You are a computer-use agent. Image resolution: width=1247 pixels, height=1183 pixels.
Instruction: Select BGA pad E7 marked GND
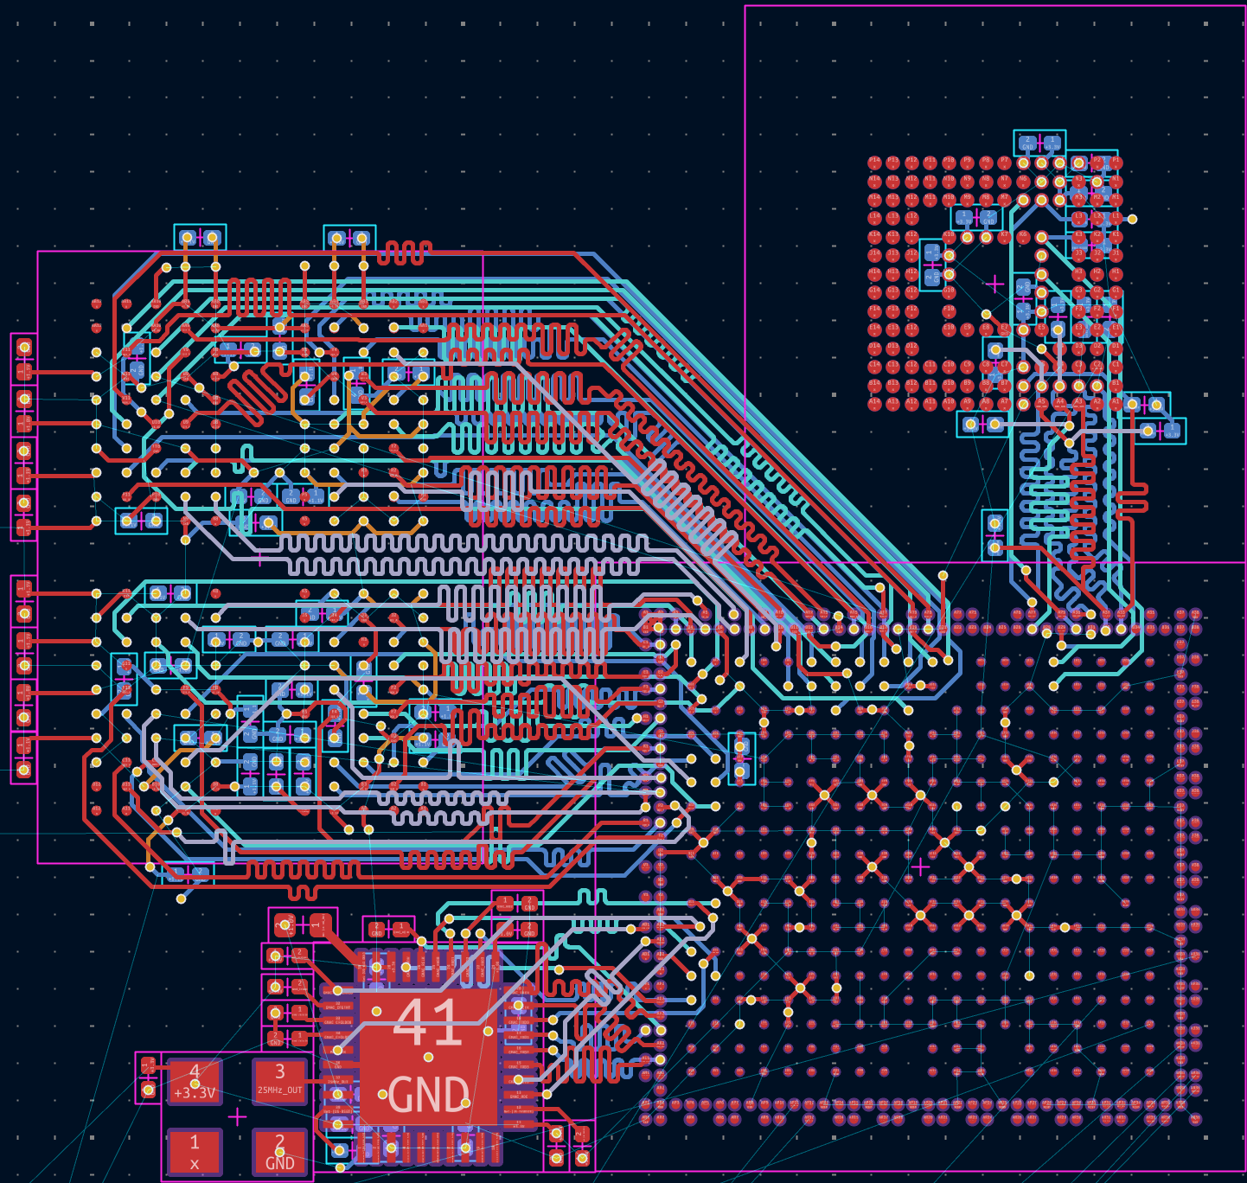pos(1004,329)
